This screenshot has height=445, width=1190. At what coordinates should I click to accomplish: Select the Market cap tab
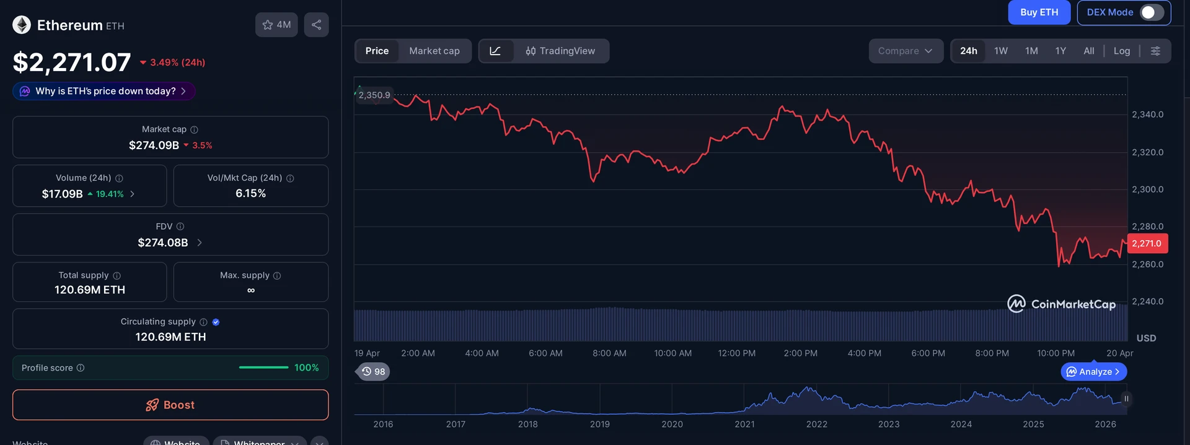434,51
